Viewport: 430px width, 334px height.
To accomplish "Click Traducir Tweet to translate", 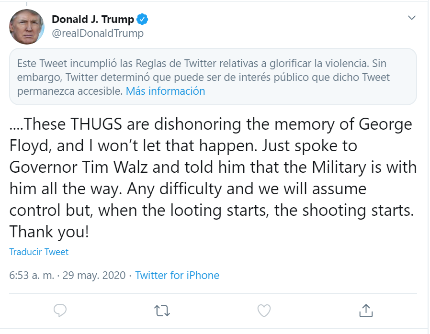I will tap(39, 252).
